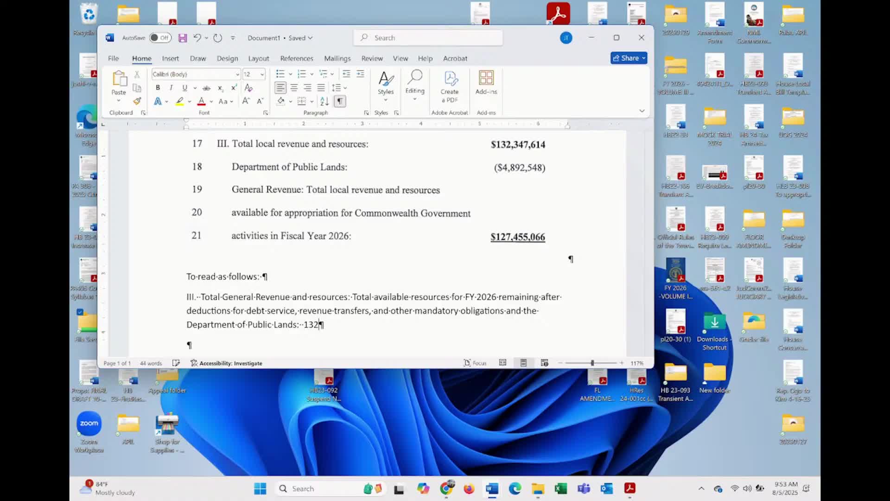
Task: Open the font size dropdown
Action: tap(262, 74)
